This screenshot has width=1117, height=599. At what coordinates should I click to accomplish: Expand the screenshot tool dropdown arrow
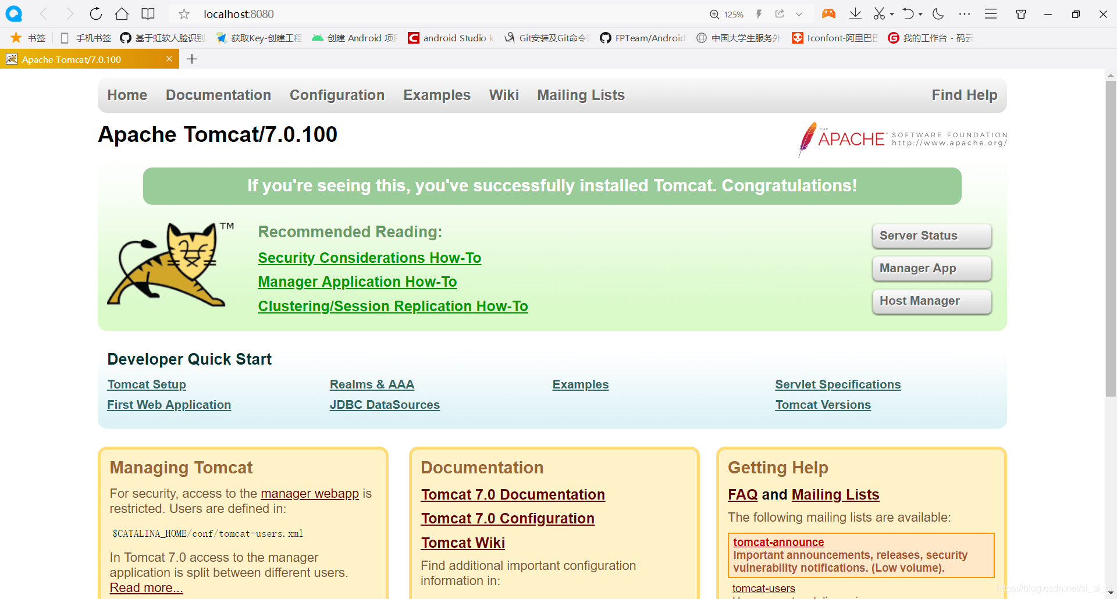[892, 15]
